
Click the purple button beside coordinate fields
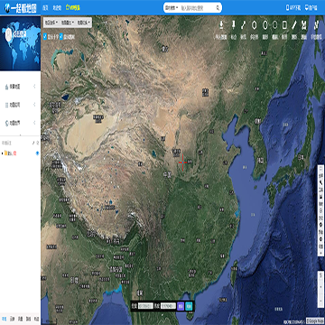[x=181, y=306]
